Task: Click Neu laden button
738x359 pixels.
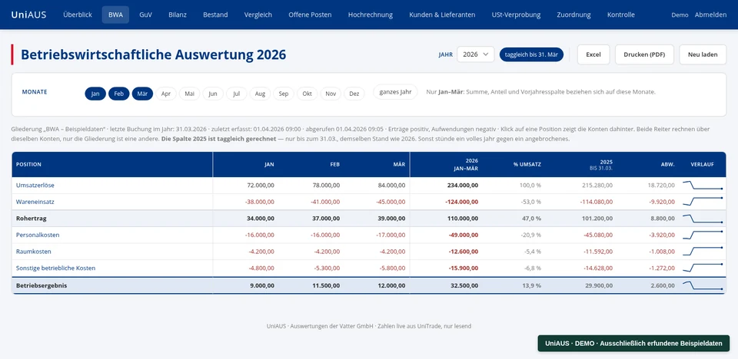Action: point(703,54)
